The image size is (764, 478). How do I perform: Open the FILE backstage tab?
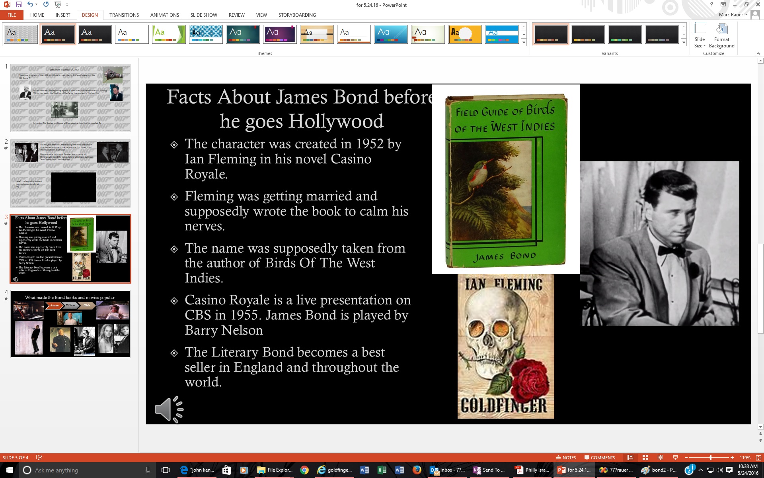point(12,15)
